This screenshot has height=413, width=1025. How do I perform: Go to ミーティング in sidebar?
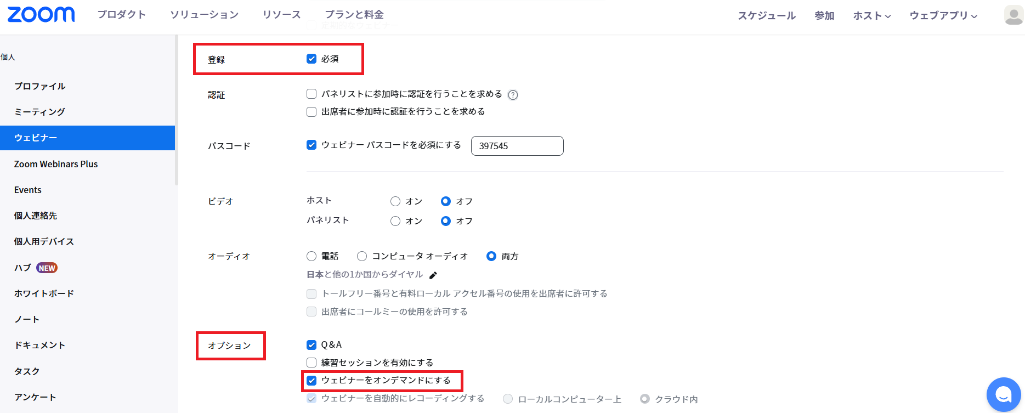pyautogui.click(x=39, y=112)
